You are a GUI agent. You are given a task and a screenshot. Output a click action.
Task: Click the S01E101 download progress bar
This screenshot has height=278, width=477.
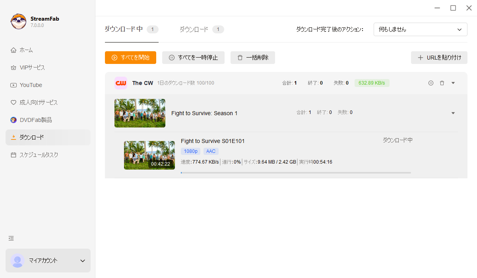296,173
